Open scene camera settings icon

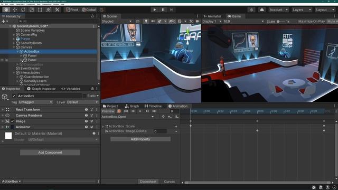(x=198, y=21)
